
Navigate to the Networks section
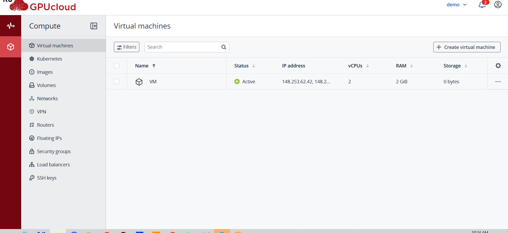64,98
